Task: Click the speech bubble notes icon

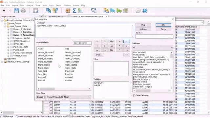Action: (x=138, y=10)
